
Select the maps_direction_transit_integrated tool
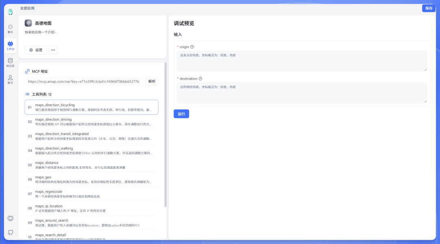coord(92,136)
